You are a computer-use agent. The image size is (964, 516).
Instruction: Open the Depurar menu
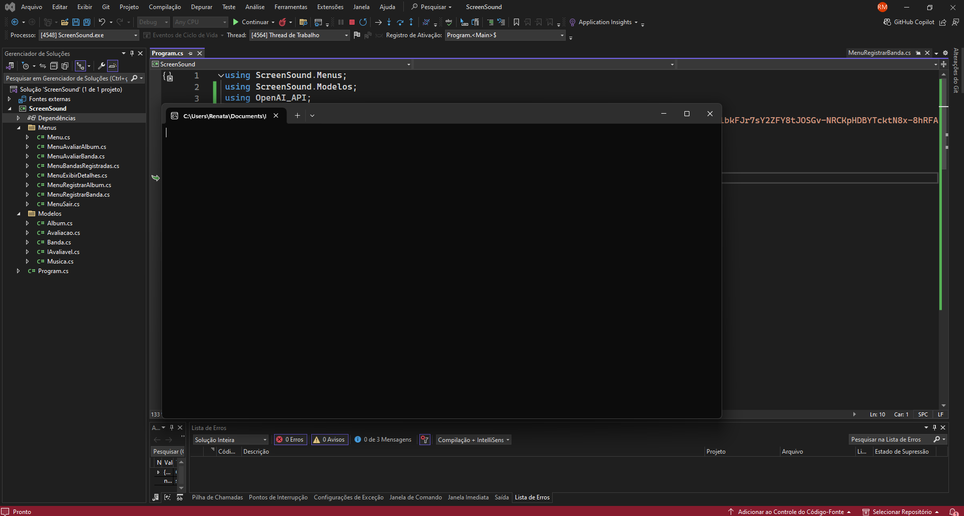pos(202,7)
